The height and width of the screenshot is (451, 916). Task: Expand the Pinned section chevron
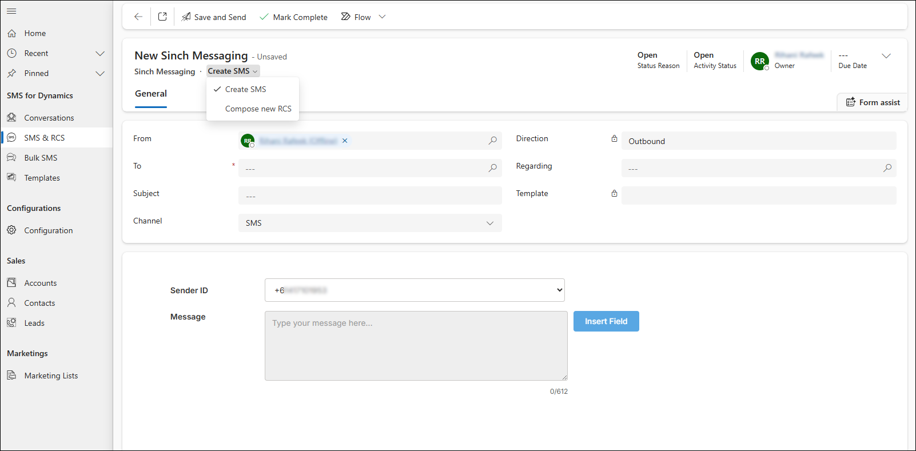coord(100,73)
